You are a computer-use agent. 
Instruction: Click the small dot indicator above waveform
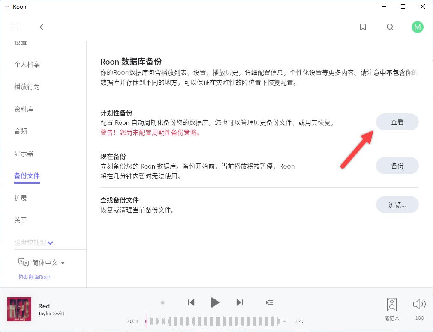tap(162, 302)
